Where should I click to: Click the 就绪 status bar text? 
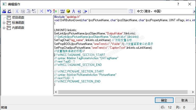click(x=4, y=107)
